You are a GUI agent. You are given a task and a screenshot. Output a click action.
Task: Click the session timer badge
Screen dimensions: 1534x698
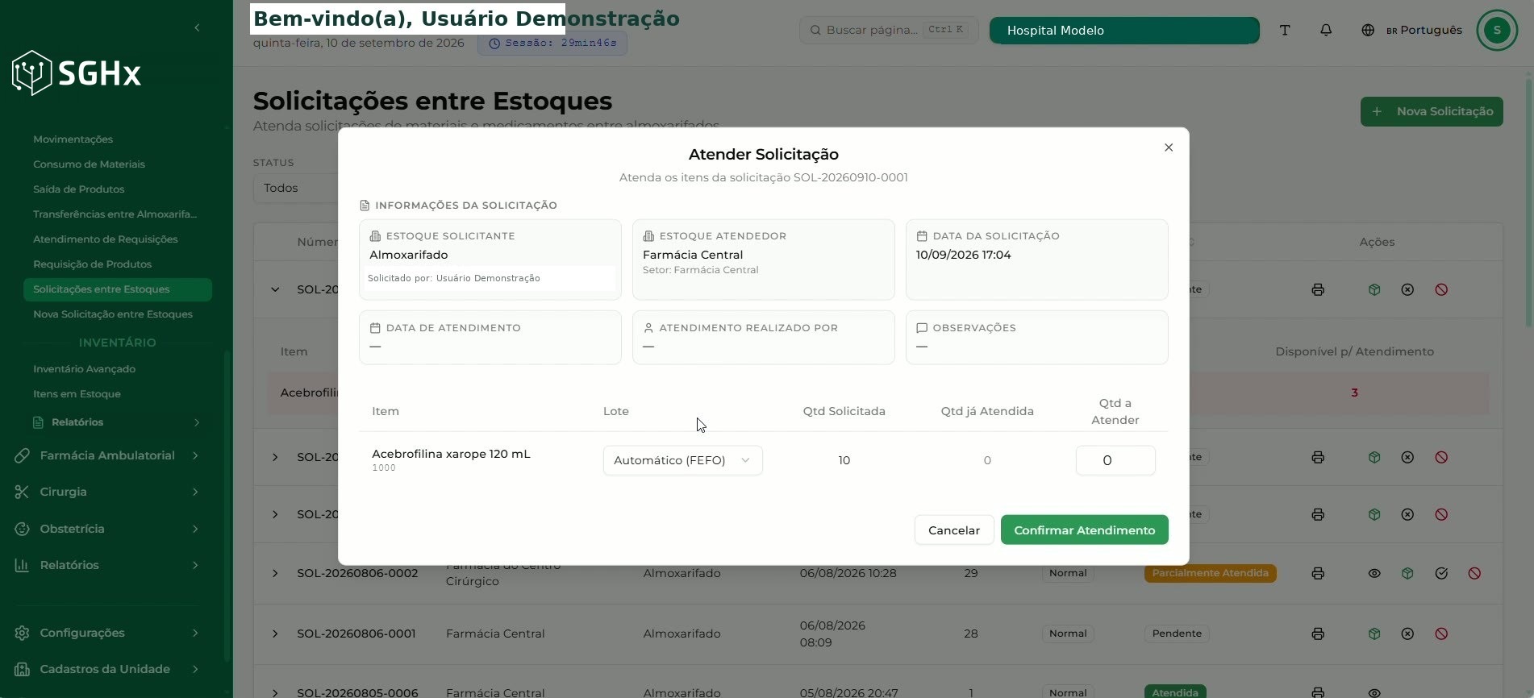(552, 43)
